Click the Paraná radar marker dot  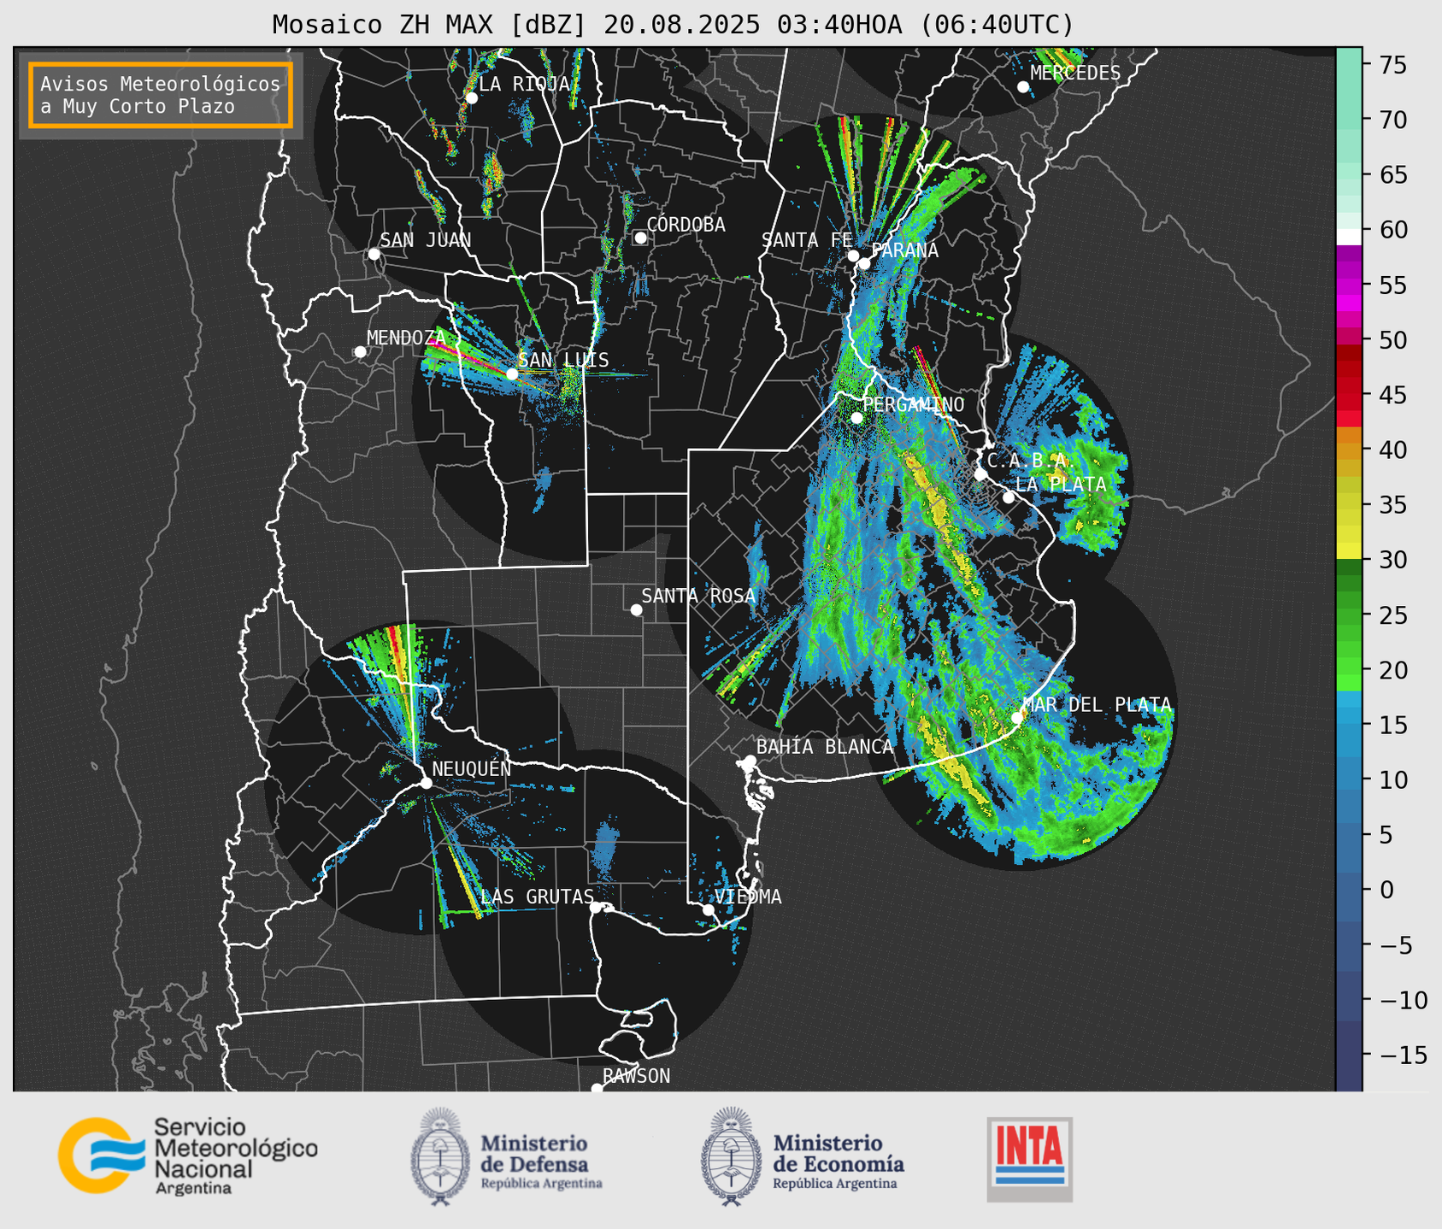(864, 263)
